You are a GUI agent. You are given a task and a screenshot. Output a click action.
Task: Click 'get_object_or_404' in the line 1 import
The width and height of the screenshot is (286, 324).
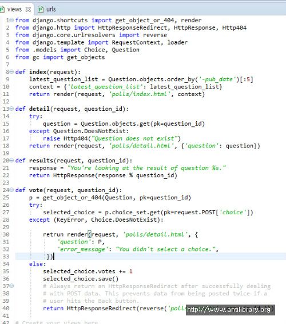click(145, 21)
